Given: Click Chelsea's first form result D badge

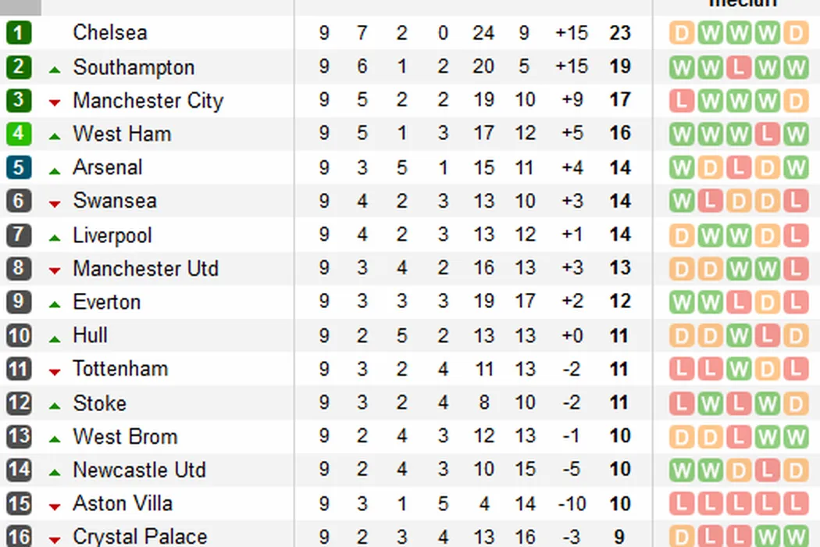Looking at the screenshot, I should click(681, 34).
